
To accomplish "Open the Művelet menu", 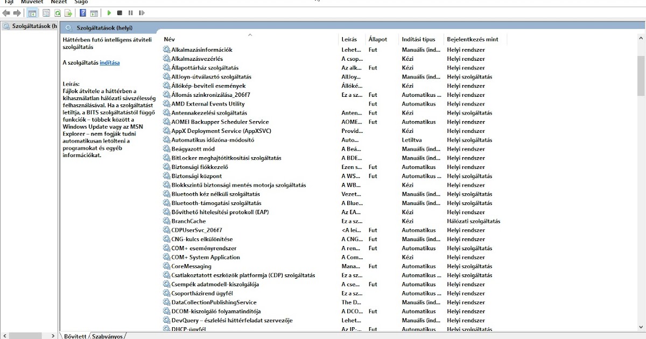I will point(32,2).
